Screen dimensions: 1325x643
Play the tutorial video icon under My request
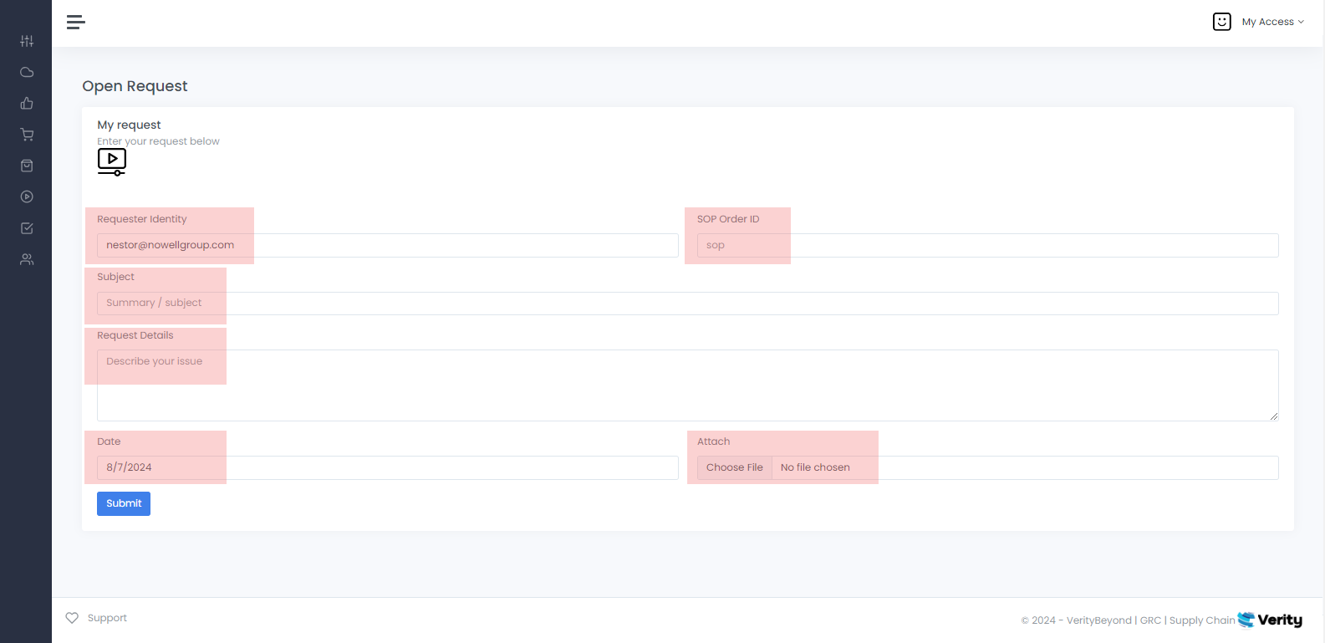112,161
